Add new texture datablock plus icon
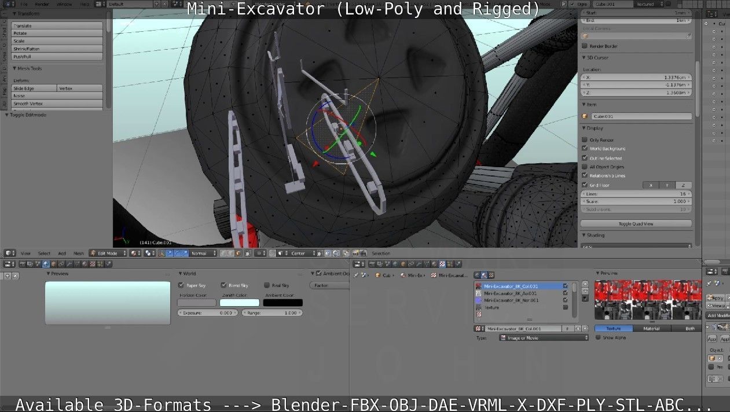 (578, 329)
